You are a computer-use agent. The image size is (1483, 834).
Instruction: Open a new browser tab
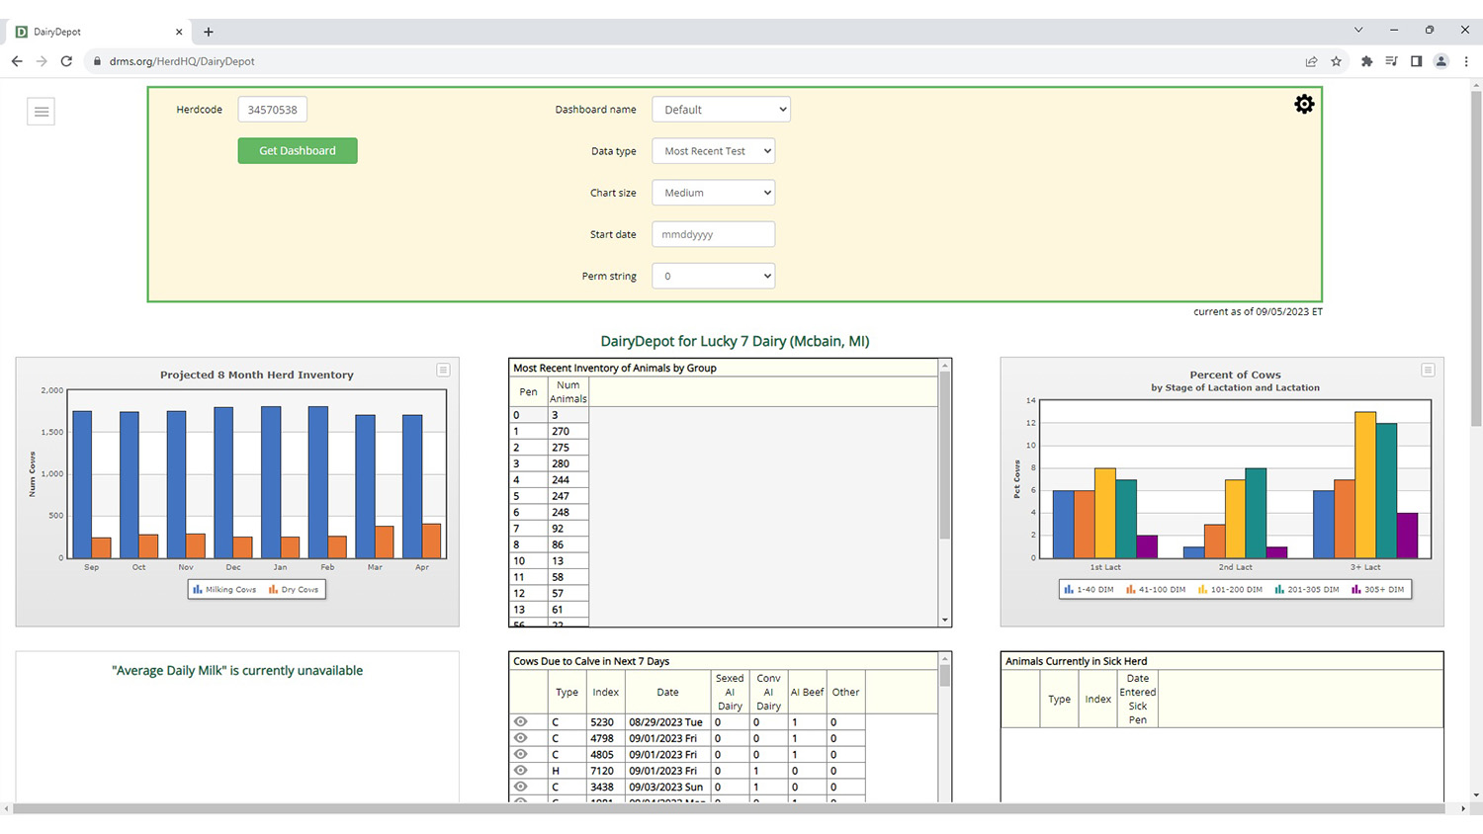pos(208,32)
